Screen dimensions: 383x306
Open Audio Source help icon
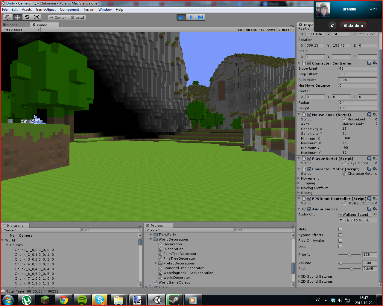coord(369,209)
